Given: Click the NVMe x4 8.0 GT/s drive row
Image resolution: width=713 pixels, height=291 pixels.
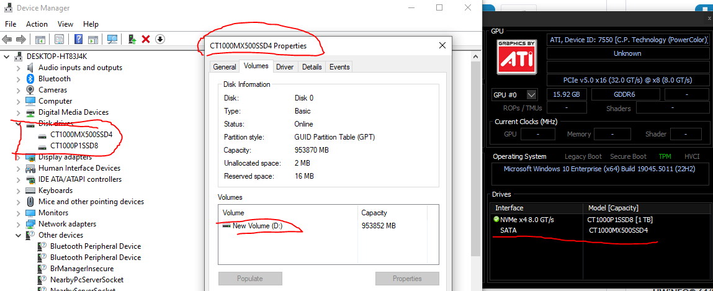Looking at the screenshot, I should click(599, 219).
